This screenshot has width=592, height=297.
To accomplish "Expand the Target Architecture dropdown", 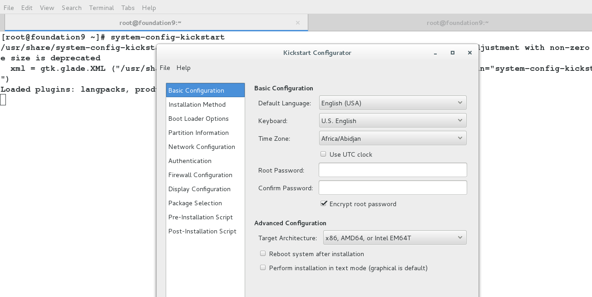I will 395,238.
